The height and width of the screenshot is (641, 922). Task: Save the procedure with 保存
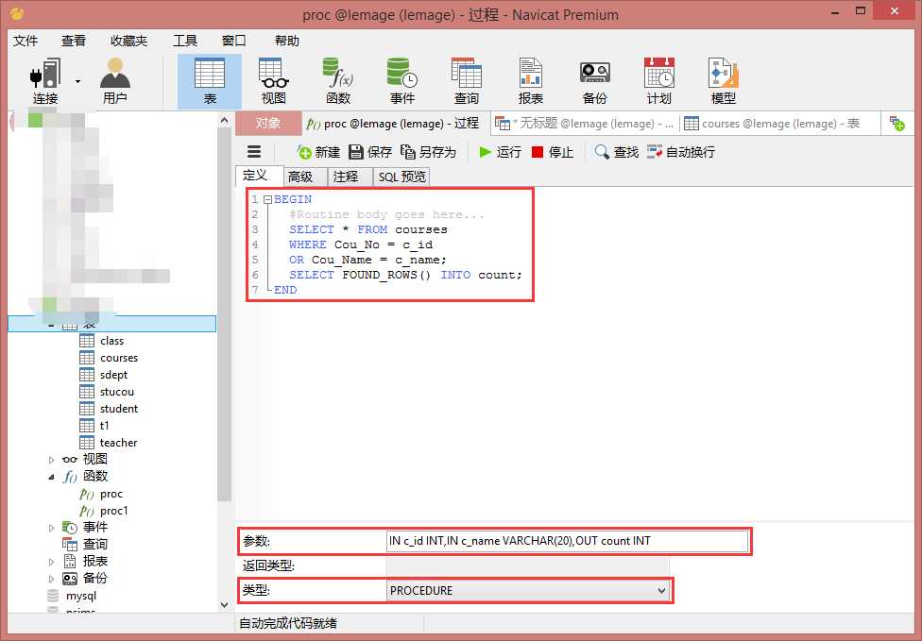[x=370, y=152]
